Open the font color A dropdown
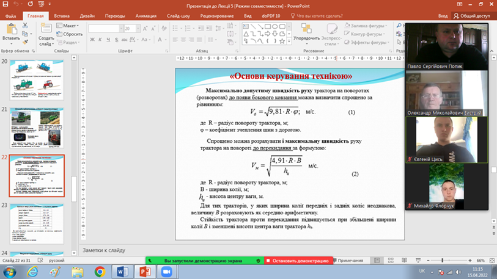Image resolution: width=497 pixels, height=279 pixels. coord(166,40)
